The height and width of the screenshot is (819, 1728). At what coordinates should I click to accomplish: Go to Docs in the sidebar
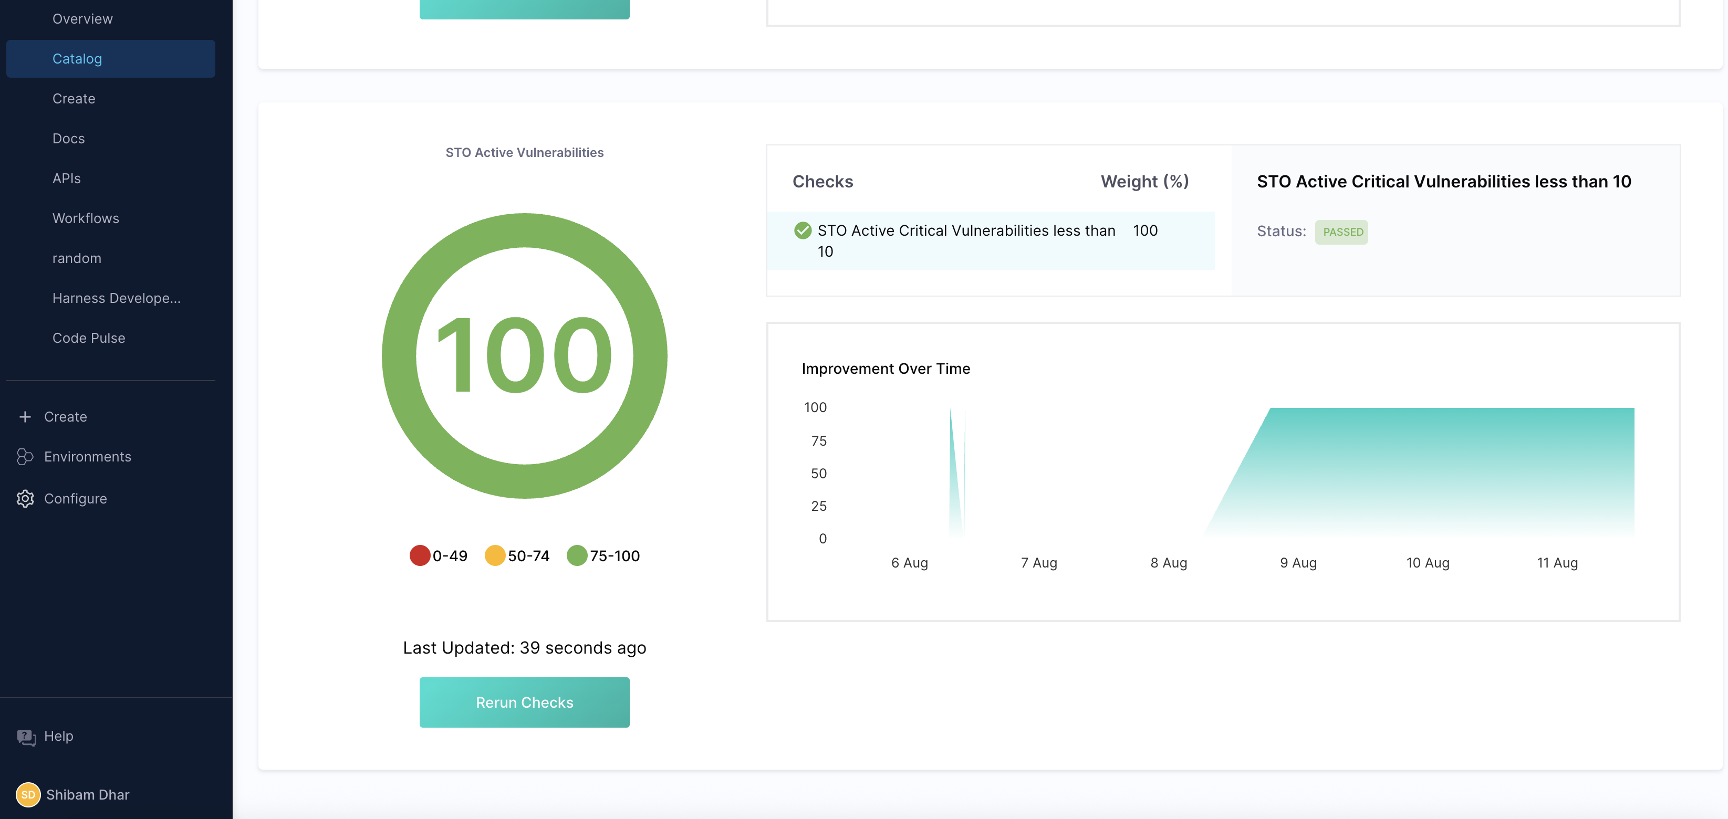pyautogui.click(x=68, y=139)
